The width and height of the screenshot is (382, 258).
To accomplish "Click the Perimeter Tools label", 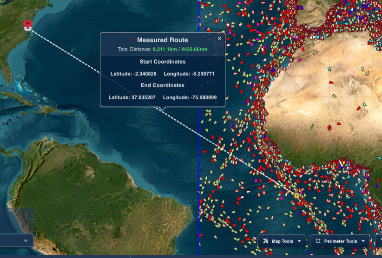I will 340,241.
